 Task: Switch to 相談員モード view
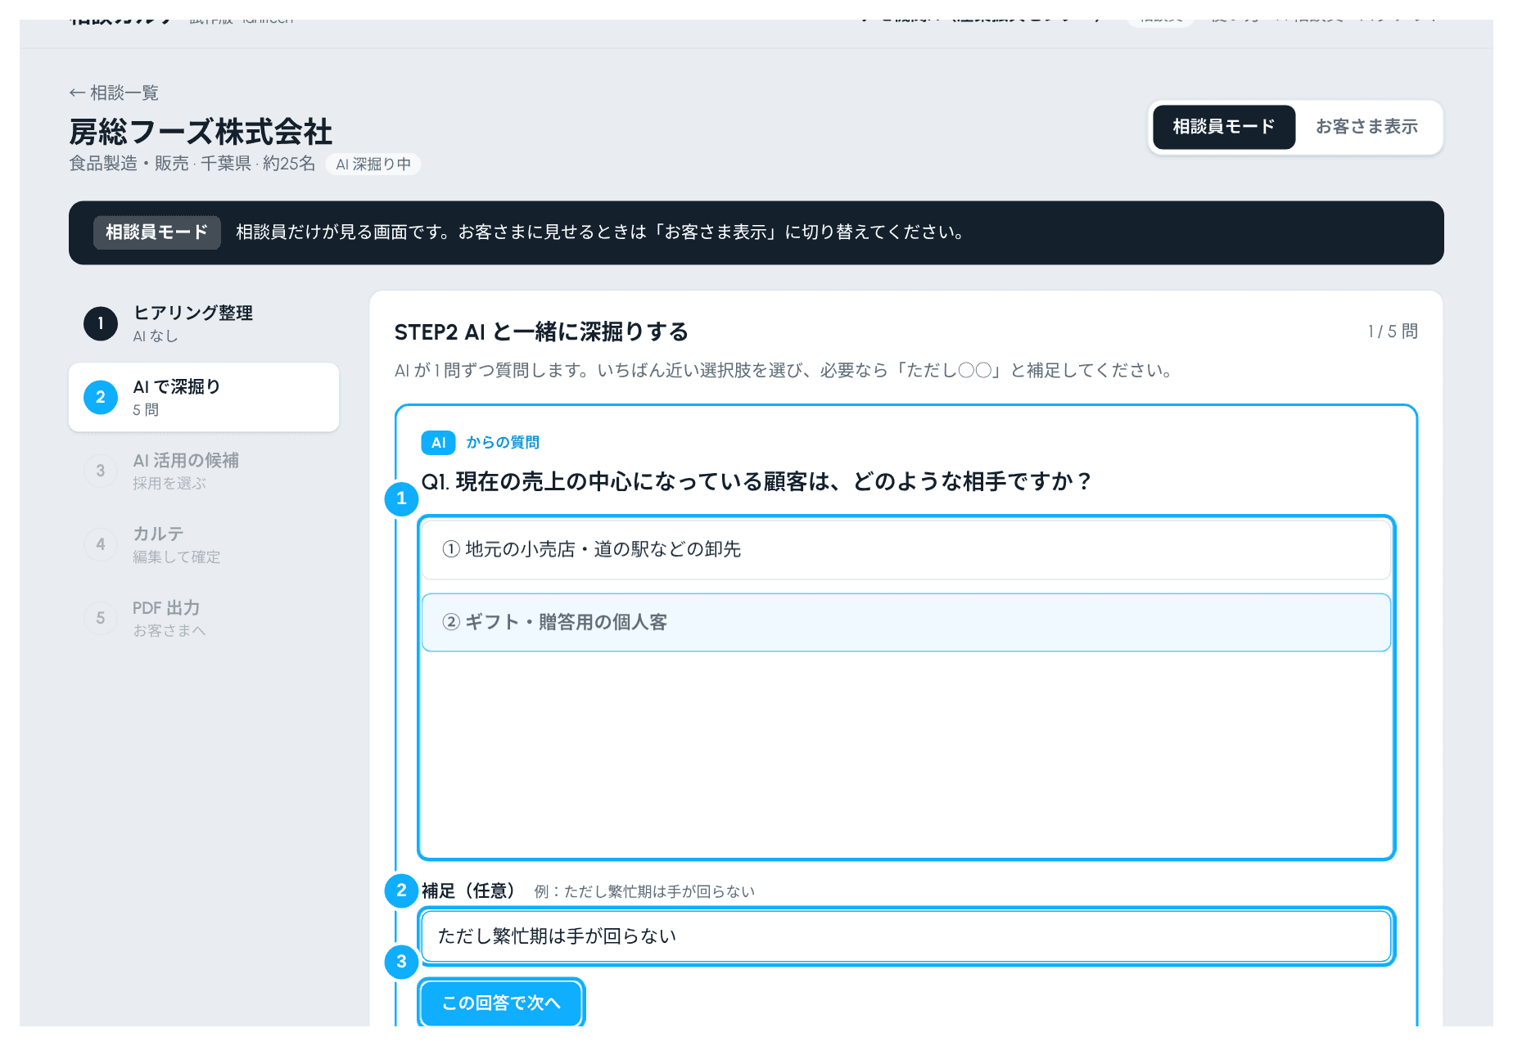pos(1223,127)
